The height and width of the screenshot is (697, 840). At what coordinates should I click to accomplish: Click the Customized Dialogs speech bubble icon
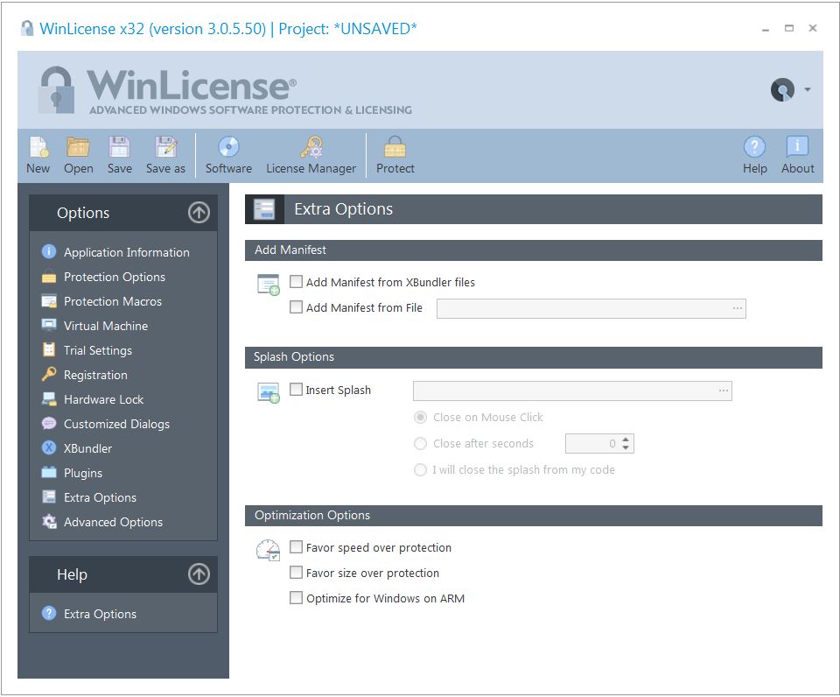pyautogui.click(x=49, y=424)
